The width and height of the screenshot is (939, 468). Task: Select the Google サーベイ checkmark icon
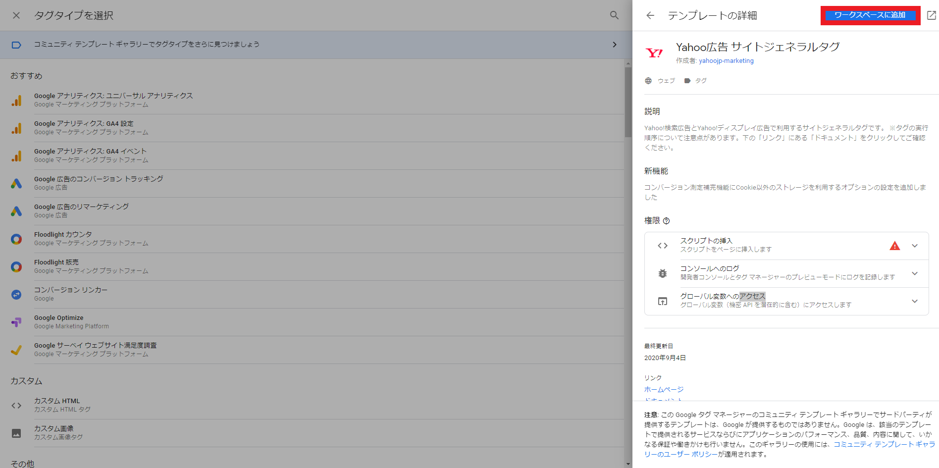coord(16,350)
